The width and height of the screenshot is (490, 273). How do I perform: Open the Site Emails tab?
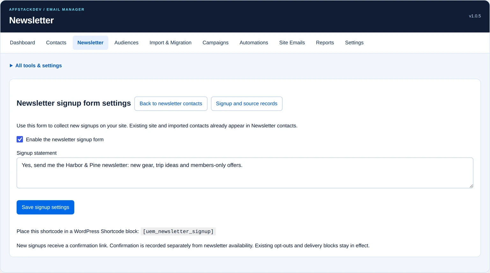tap(292, 43)
